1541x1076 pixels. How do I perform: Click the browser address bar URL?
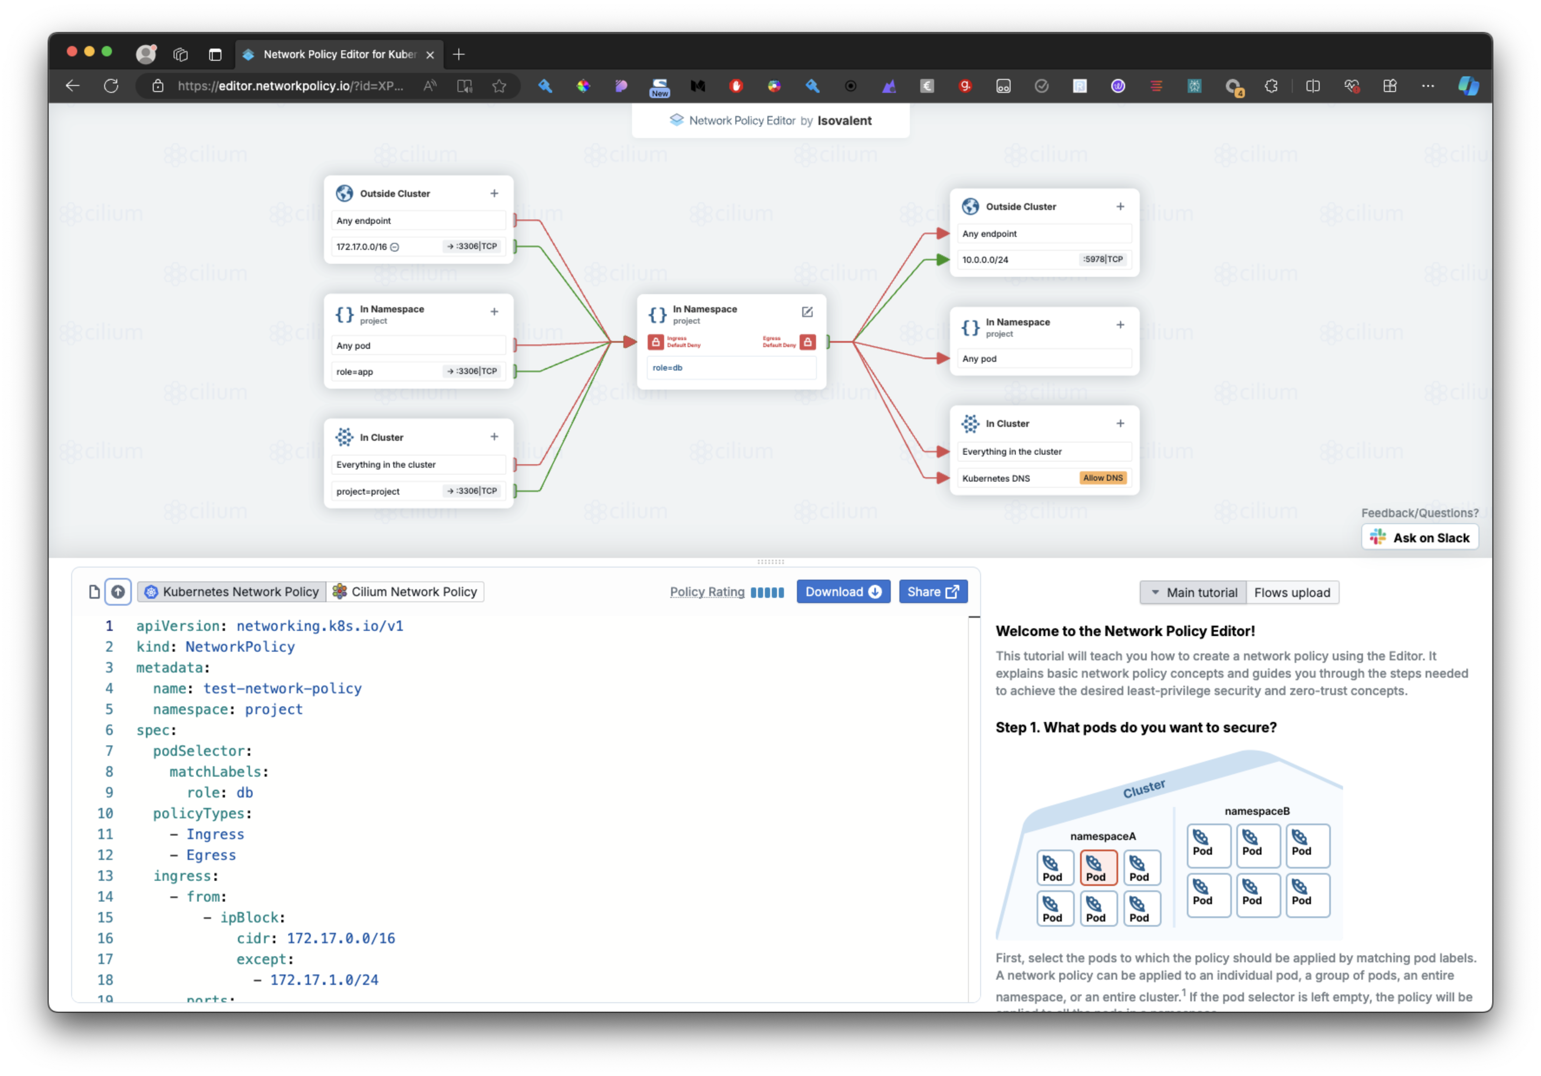coord(290,86)
